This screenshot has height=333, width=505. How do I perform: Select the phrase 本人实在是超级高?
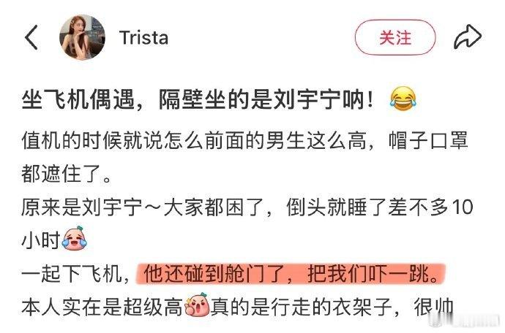click(102, 307)
